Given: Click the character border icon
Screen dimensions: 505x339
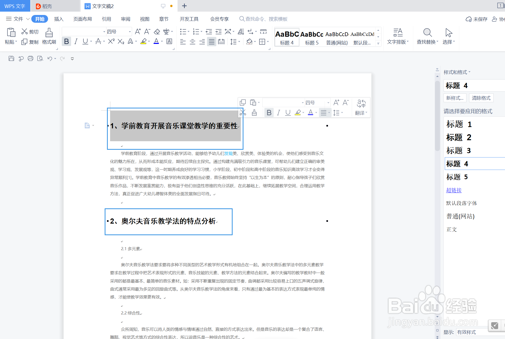Looking at the screenshot, I should (x=169, y=41).
